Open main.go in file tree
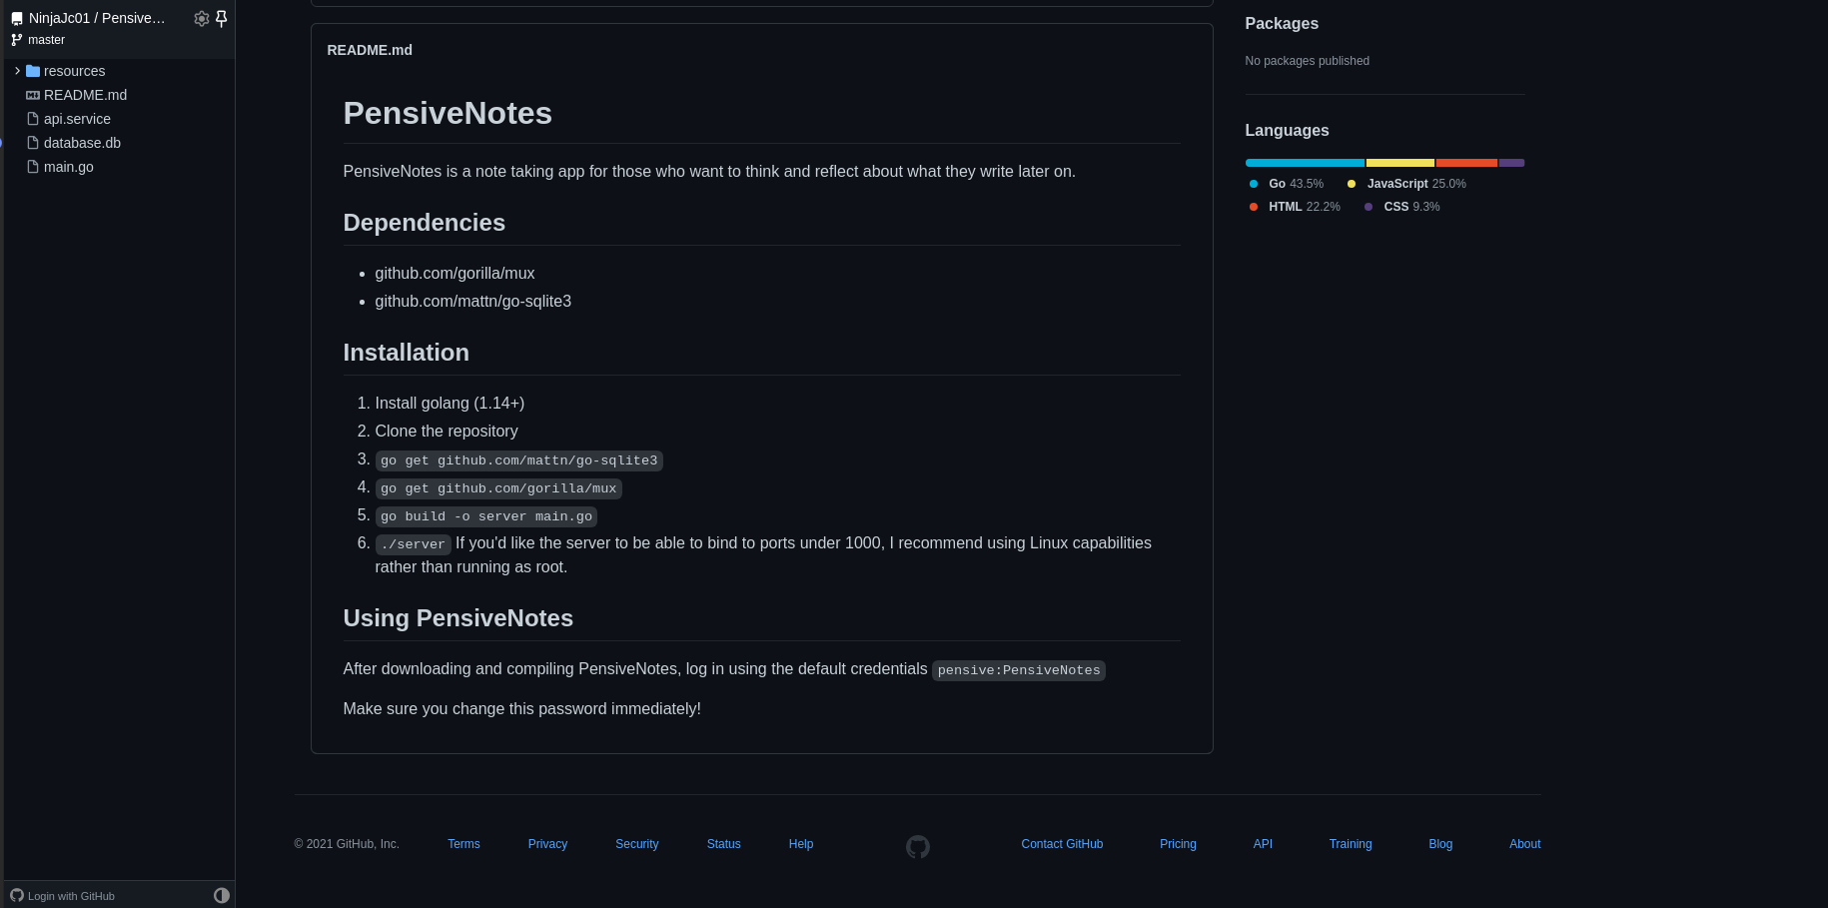Image resolution: width=1828 pixels, height=908 pixels. [x=68, y=167]
